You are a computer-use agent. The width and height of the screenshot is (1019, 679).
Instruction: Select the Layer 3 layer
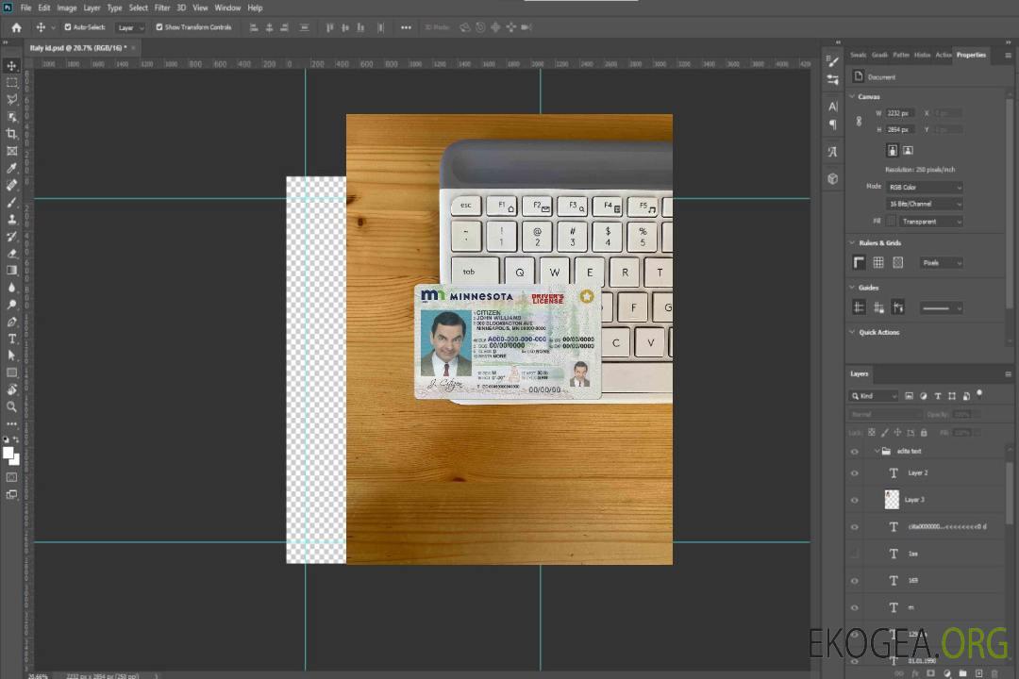[914, 500]
